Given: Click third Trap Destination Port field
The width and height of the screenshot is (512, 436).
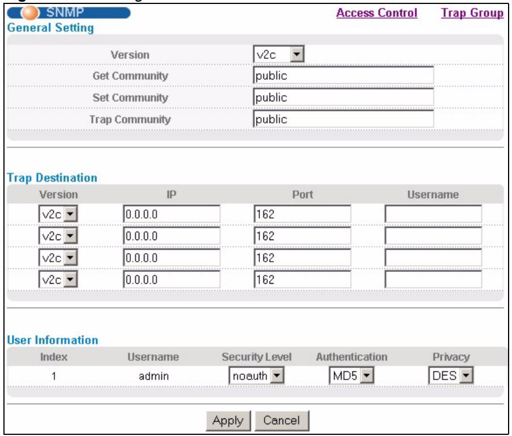Looking at the screenshot, I should tap(302, 258).
